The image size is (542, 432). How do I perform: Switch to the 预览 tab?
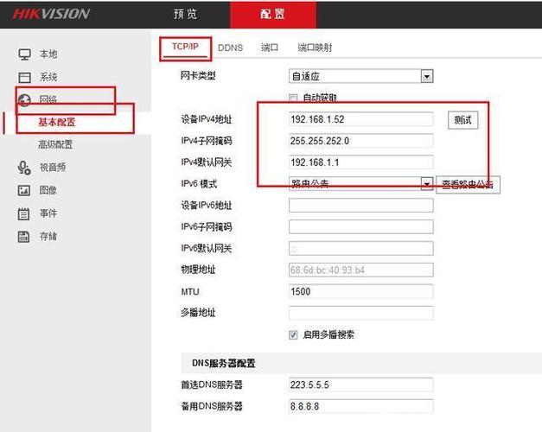click(185, 14)
